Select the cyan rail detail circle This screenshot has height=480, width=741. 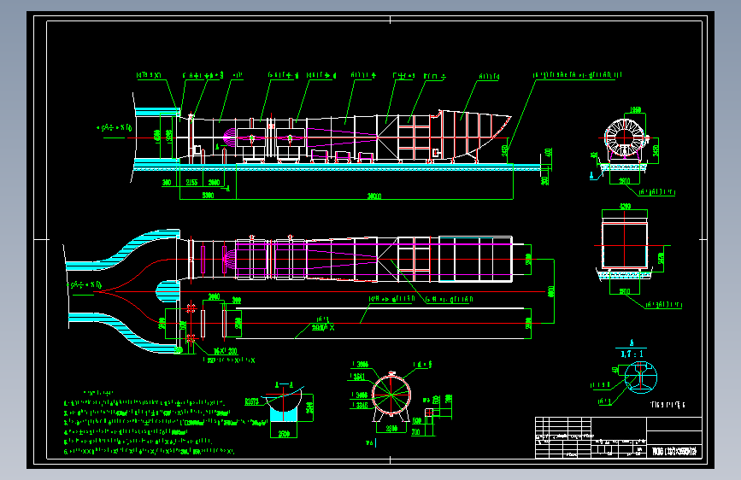tap(641, 377)
